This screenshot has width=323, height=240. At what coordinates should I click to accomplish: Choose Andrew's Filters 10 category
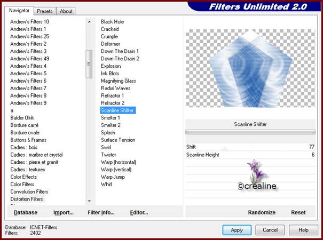point(29,22)
